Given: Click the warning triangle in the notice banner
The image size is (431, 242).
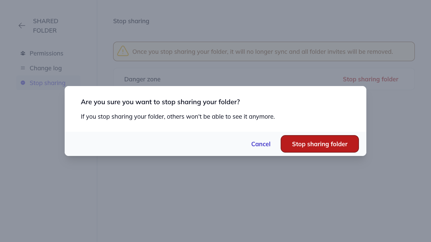Looking at the screenshot, I should 123,51.
